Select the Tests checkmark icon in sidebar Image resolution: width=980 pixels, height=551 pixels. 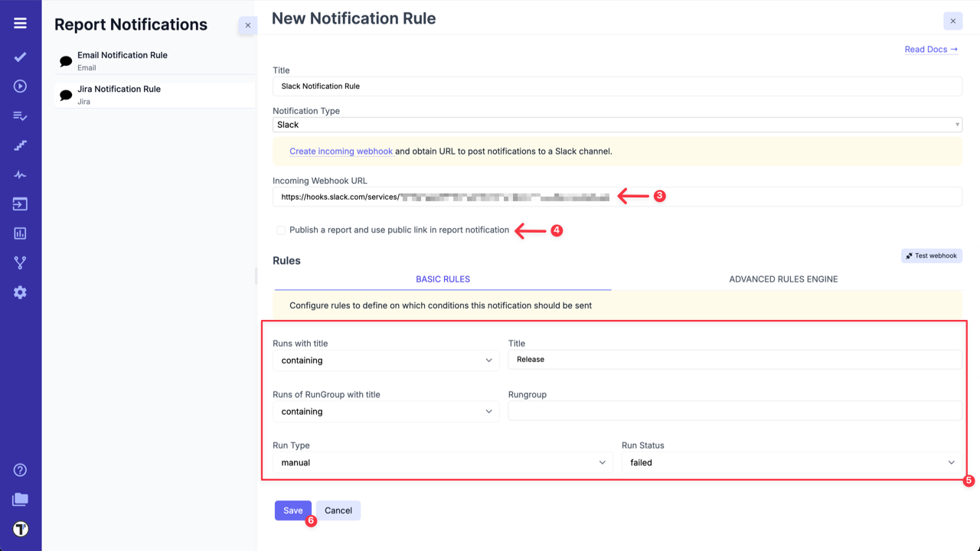[x=20, y=57]
